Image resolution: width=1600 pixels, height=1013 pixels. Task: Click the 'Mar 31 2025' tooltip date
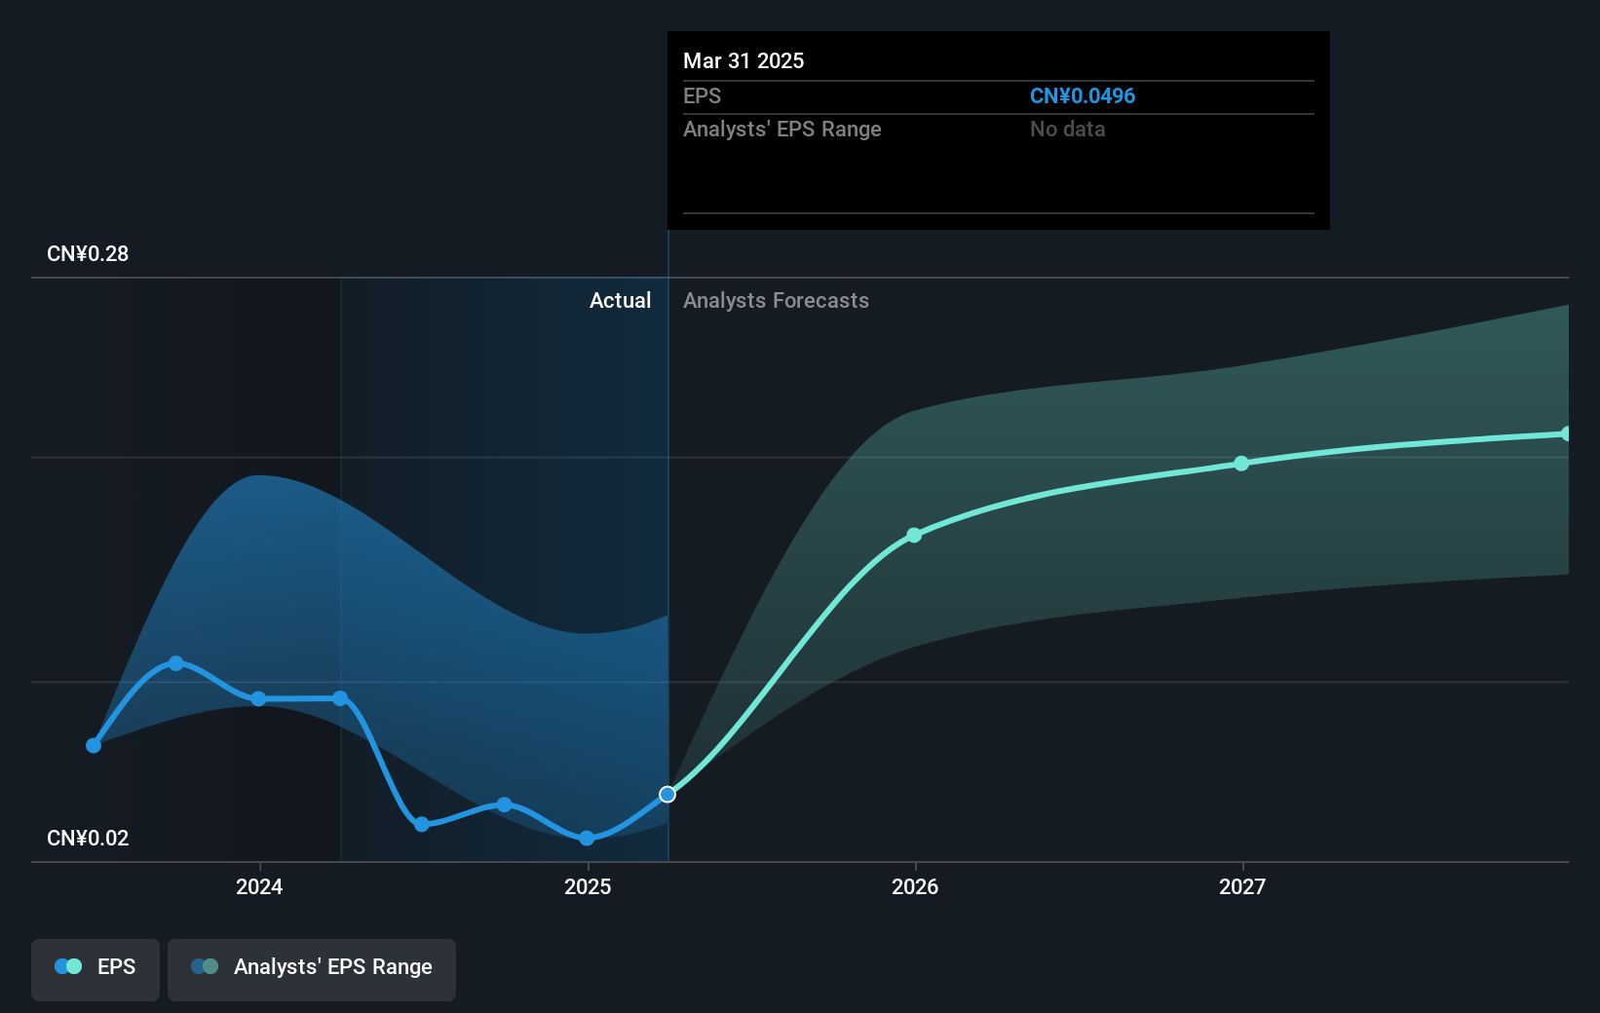743,61
